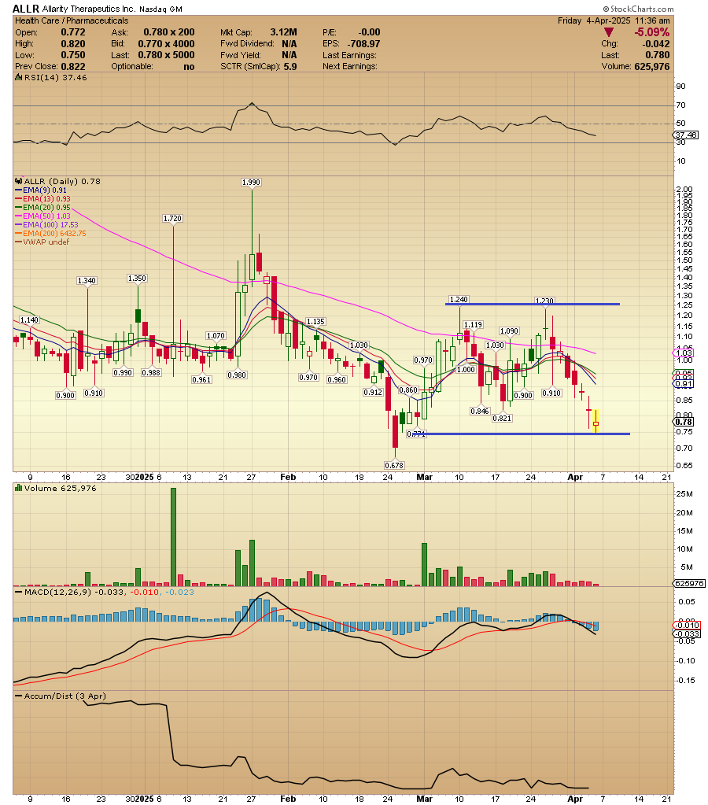
Task: Click the Last quote 0.780 x 5000
Action: tap(166, 55)
